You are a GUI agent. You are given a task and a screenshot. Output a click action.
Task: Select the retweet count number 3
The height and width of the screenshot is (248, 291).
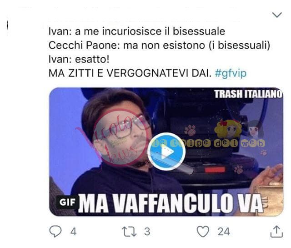pyautogui.click(x=147, y=232)
